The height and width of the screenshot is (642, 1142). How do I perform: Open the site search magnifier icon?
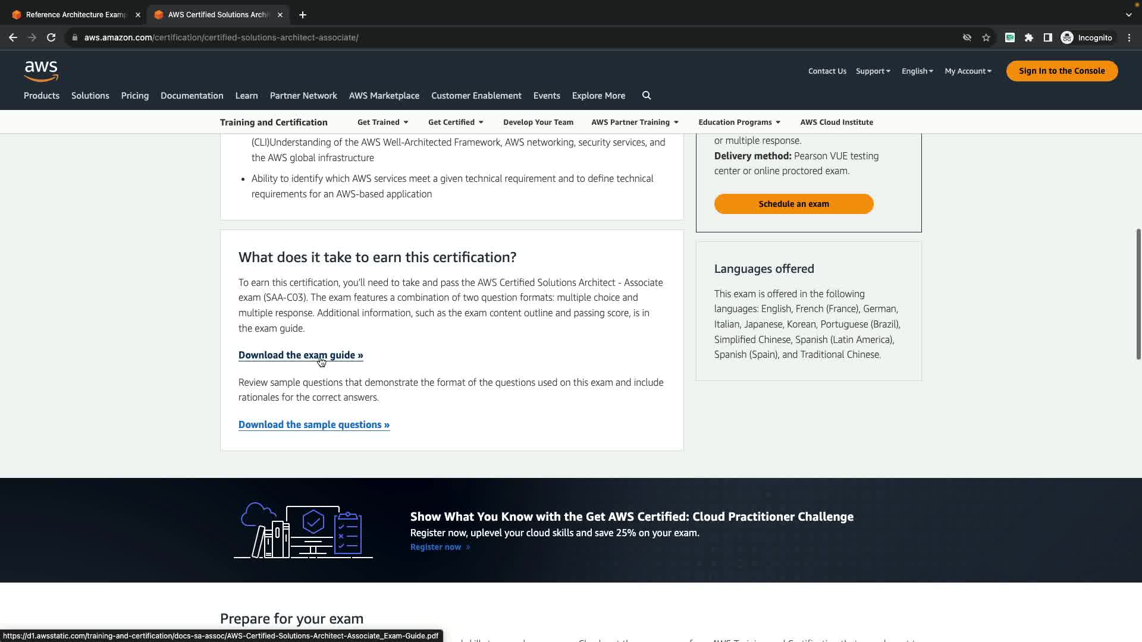(647, 96)
